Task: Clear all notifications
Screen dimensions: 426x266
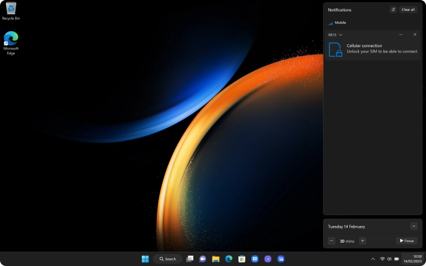Action: pyautogui.click(x=408, y=10)
